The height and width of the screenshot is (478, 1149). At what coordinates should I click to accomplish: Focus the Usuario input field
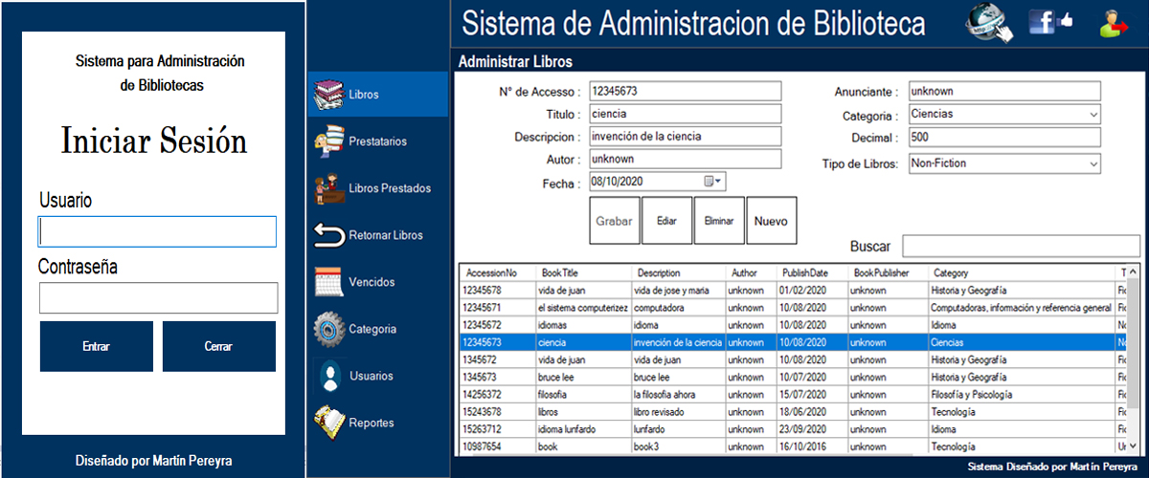pyautogui.click(x=157, y=231)
